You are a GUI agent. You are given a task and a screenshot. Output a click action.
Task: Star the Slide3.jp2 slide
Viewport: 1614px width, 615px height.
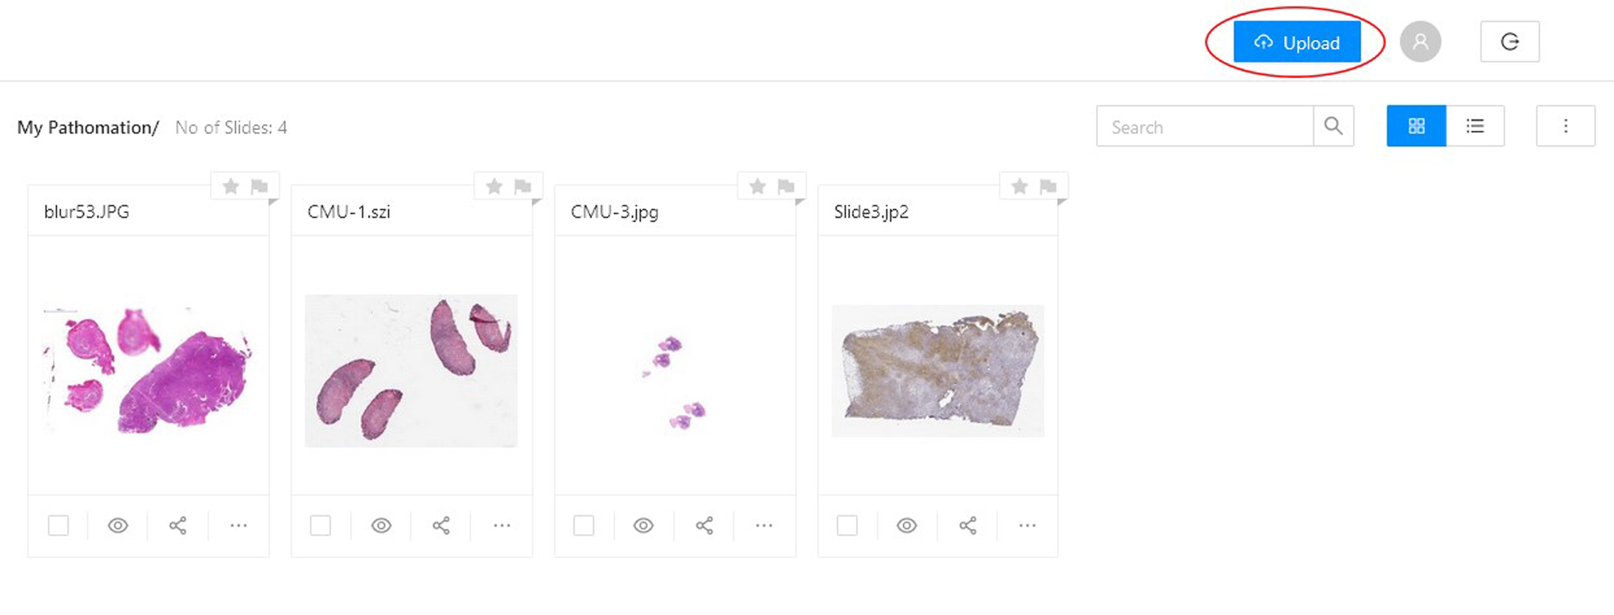tap(1019, 187)
